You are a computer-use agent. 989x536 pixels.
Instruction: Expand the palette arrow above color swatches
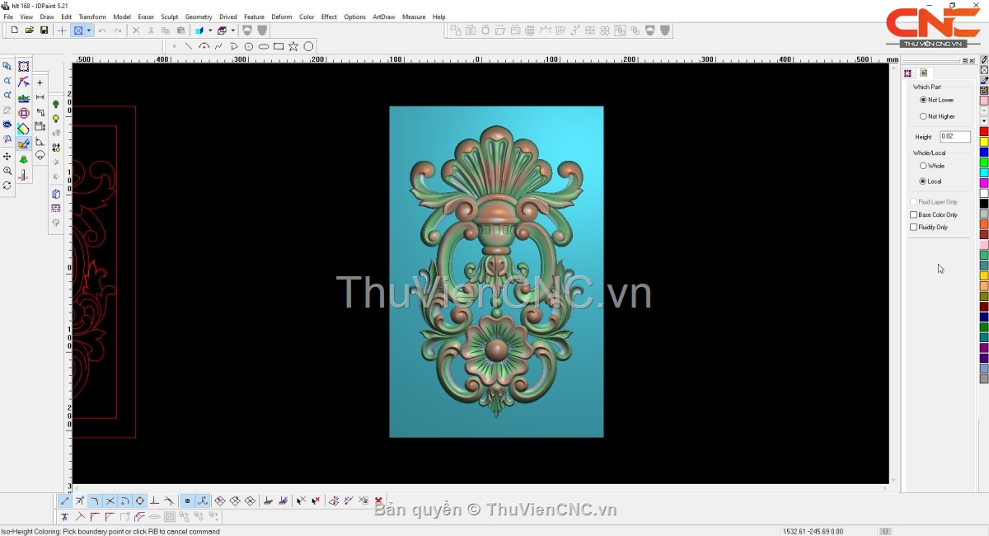(x=984, y=121)
